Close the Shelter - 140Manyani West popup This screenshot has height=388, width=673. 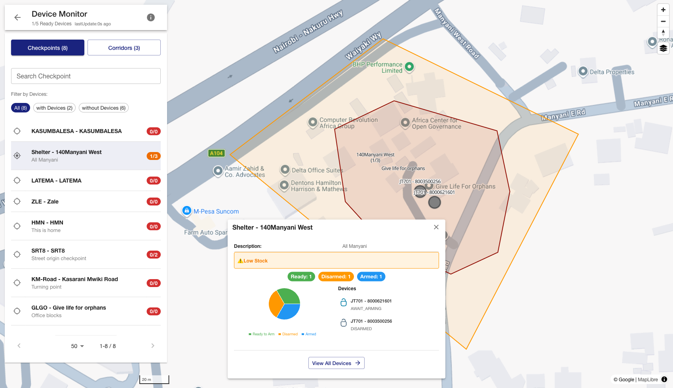point(436,227)
